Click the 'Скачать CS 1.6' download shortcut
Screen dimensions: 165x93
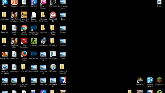53,14
